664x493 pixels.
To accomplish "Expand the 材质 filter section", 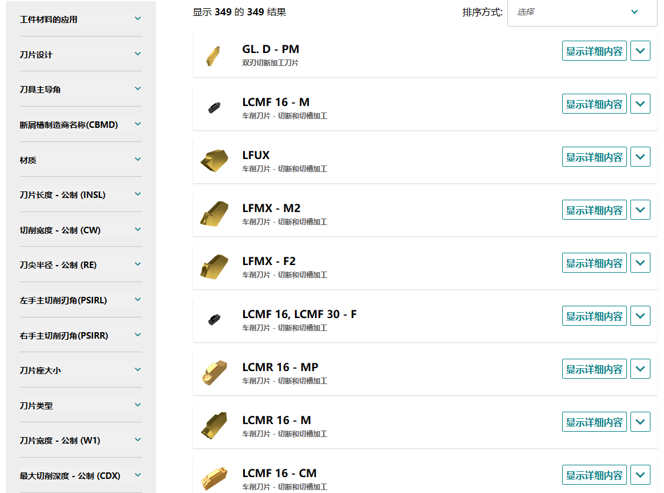I will [81, 160].
